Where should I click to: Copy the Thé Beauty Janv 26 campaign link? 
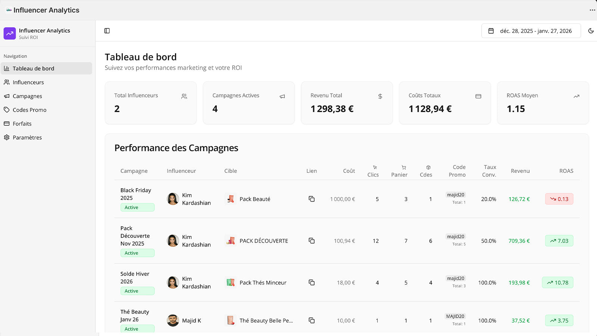[312, 320]
